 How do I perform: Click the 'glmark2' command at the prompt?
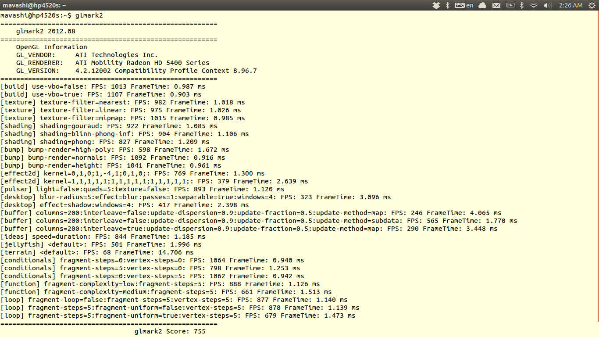(x=89, y=15)
